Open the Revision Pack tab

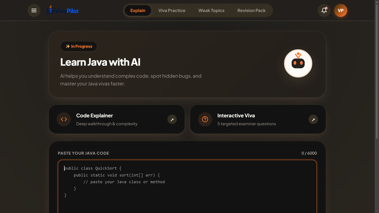pyautogui.click(x=252, y=10)
